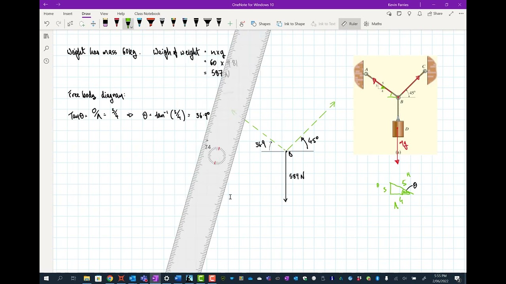
Task: Select the Eraser tool
Action: (105, 23)
